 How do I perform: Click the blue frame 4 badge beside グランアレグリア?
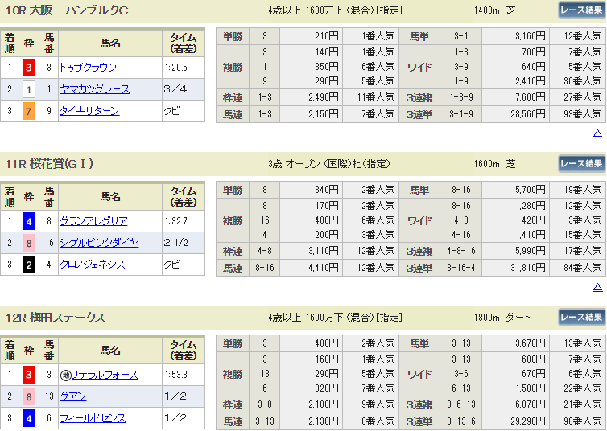click(29, 221)
